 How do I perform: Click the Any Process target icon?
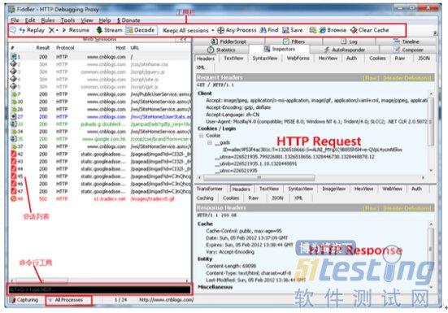220,30
